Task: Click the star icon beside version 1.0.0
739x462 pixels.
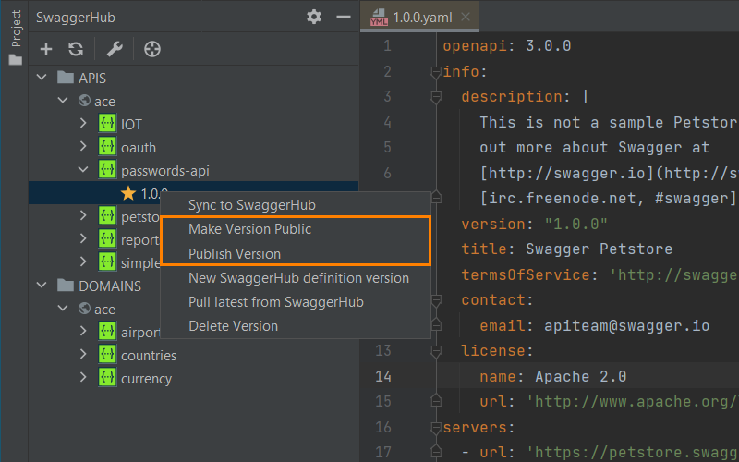Action: coord(128,193)
